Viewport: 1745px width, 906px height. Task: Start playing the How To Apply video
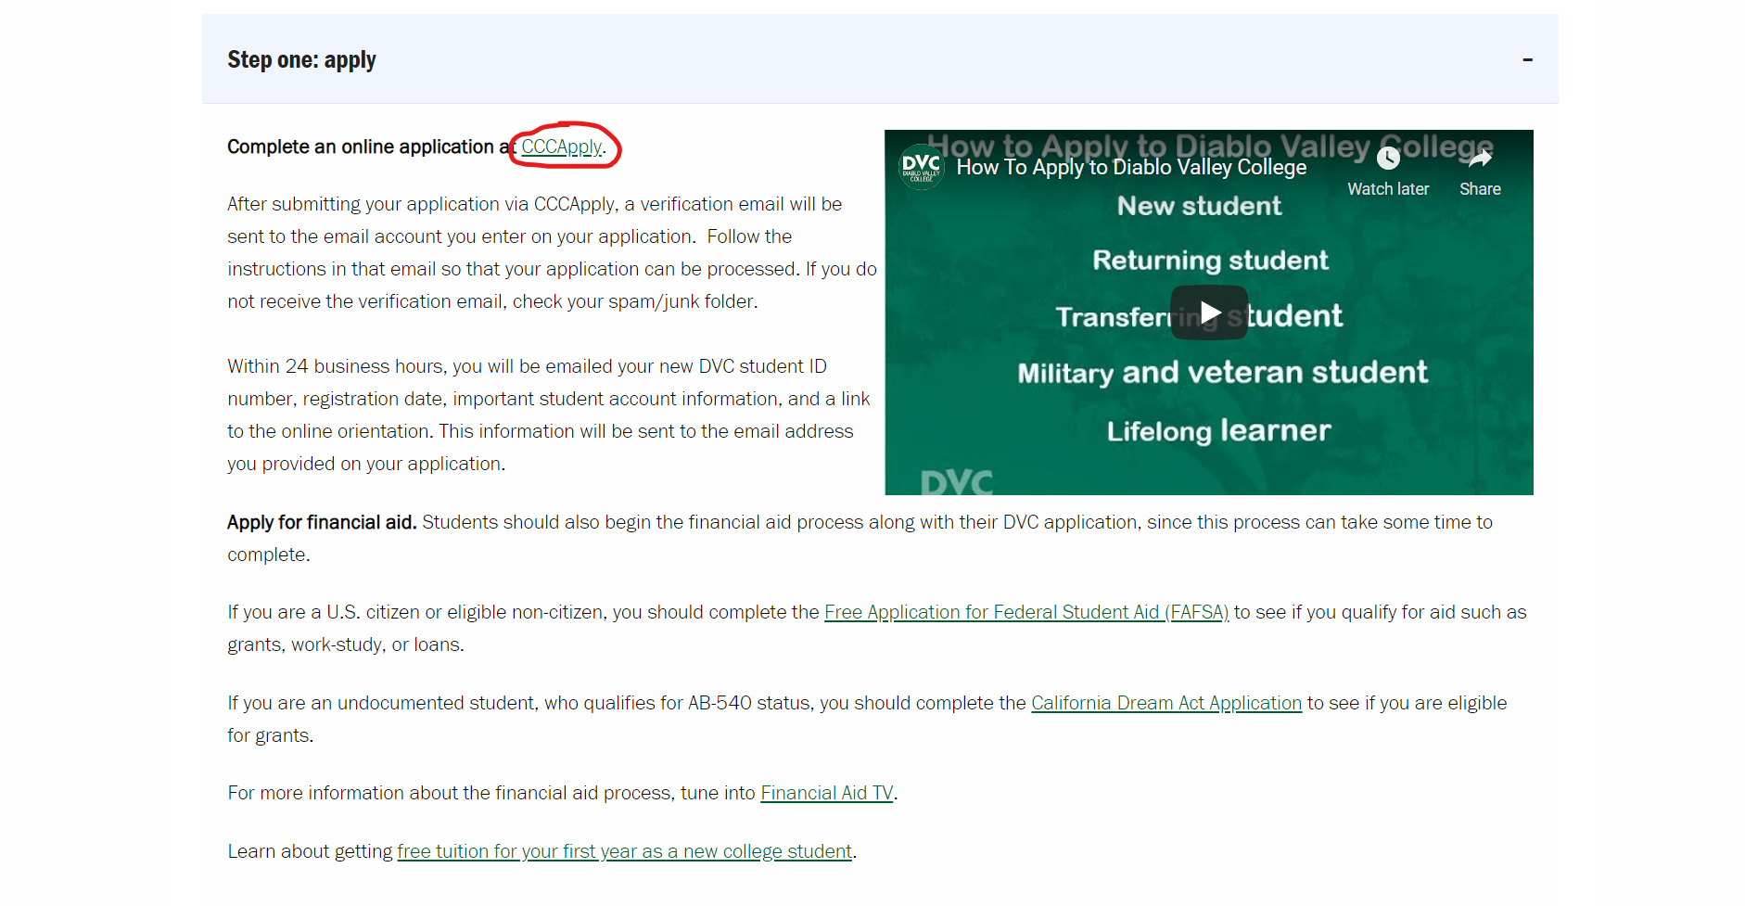coord(1208,313)
